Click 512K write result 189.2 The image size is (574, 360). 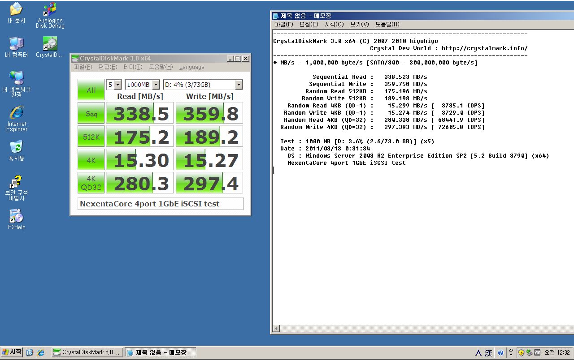coord(209,137)
